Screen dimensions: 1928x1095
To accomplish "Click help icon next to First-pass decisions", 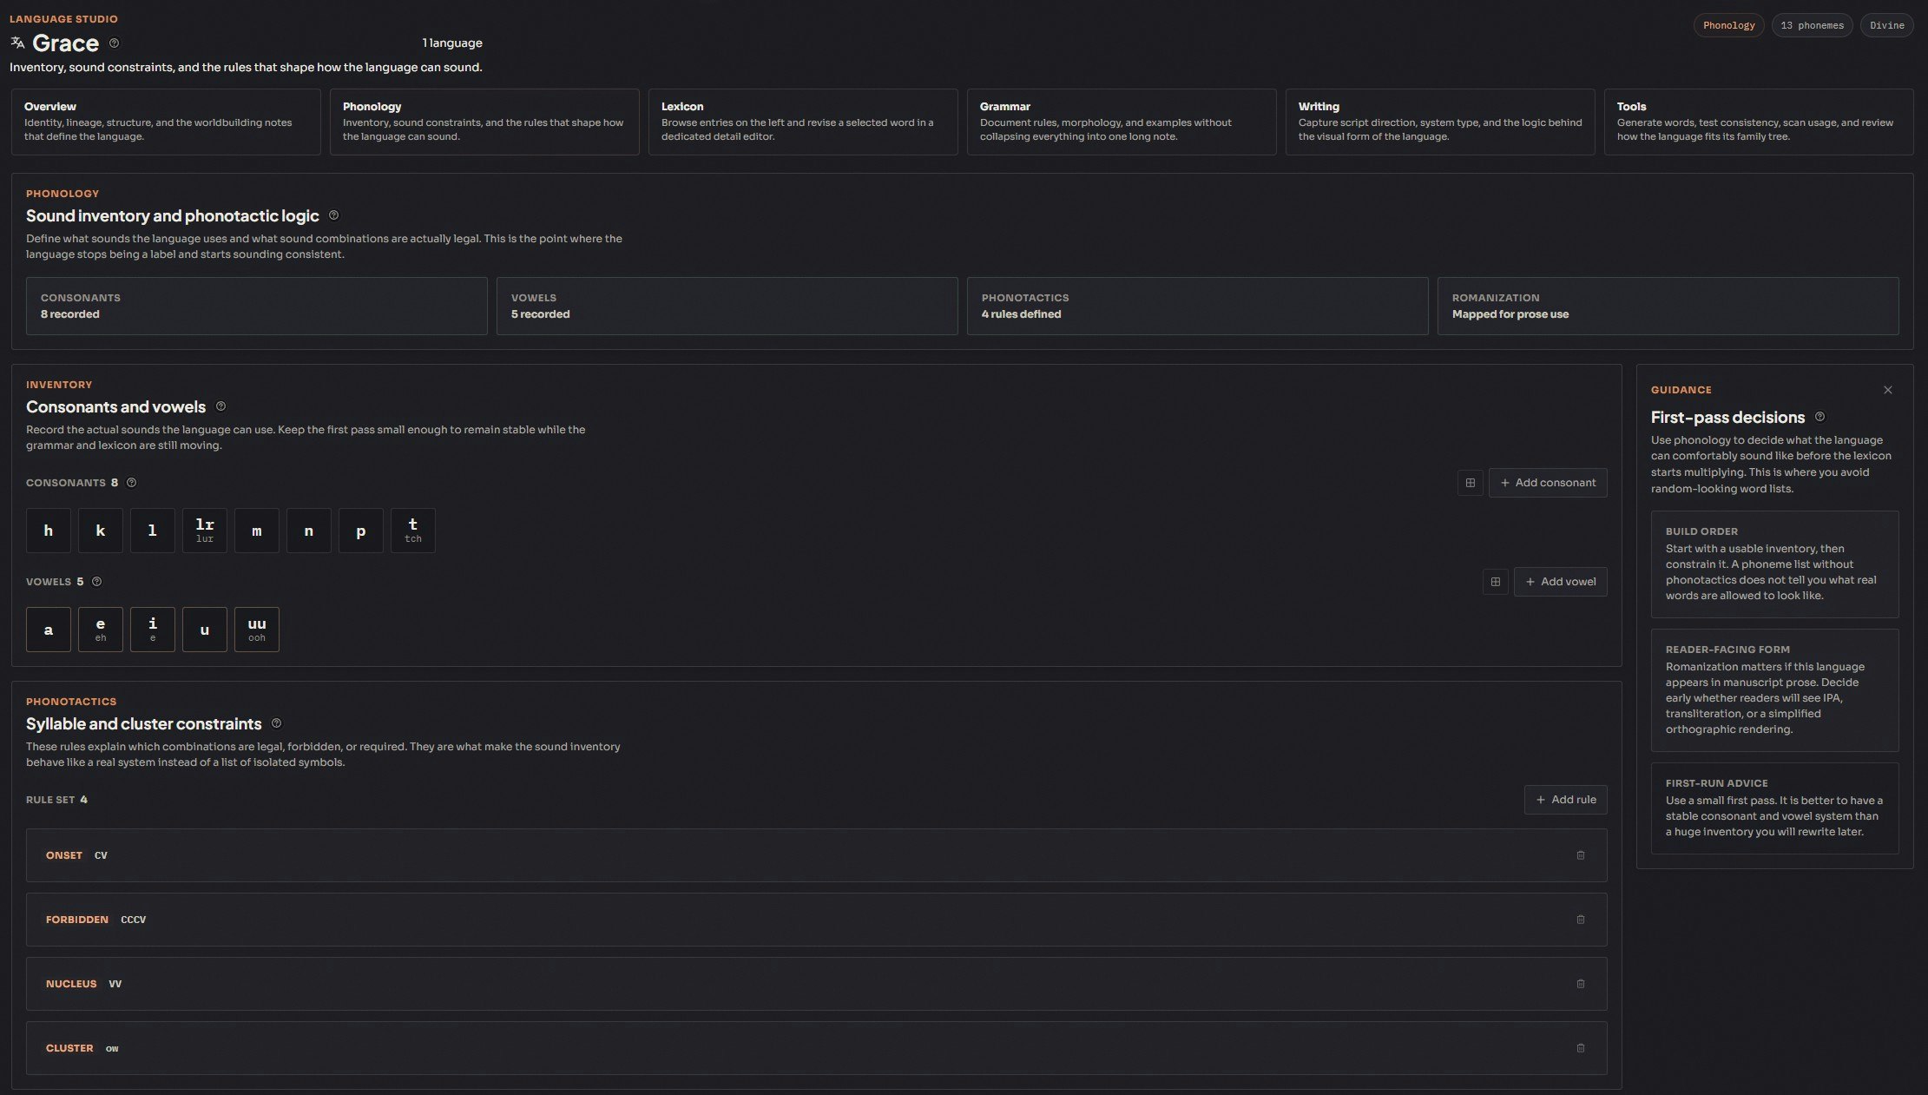I will pyautogui.click(x=1819, y=417).
